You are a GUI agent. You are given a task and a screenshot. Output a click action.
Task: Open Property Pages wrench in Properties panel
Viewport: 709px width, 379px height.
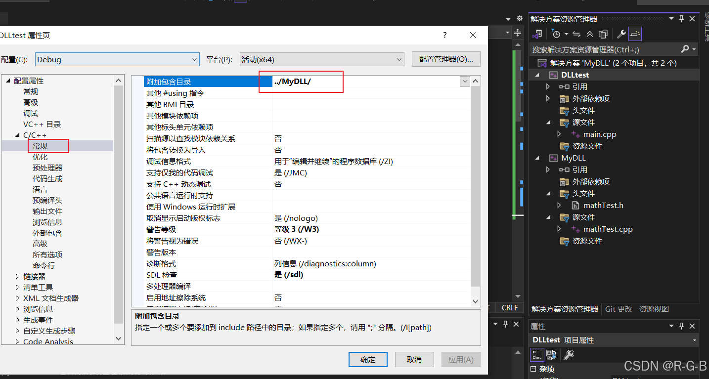point(569,354)
